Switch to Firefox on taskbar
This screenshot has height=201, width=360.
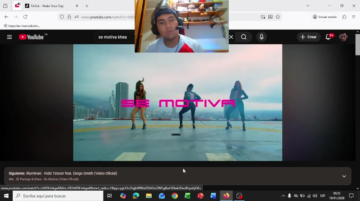tap(226, 196)
